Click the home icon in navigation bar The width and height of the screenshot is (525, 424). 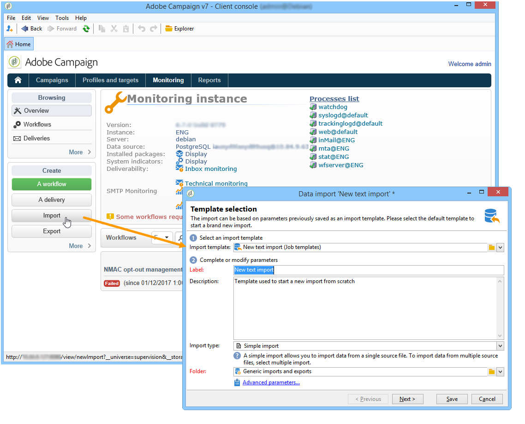(18, 80)
